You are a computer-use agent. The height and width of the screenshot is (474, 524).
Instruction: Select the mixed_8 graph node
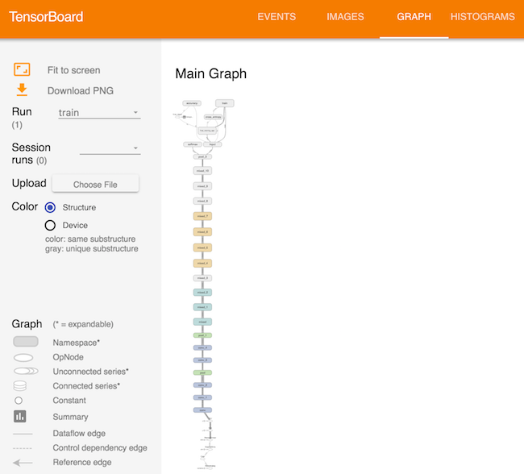(202, 202)
